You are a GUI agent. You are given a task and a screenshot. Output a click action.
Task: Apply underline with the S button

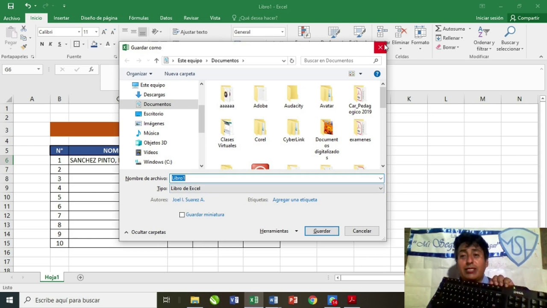tap(59, 44)
